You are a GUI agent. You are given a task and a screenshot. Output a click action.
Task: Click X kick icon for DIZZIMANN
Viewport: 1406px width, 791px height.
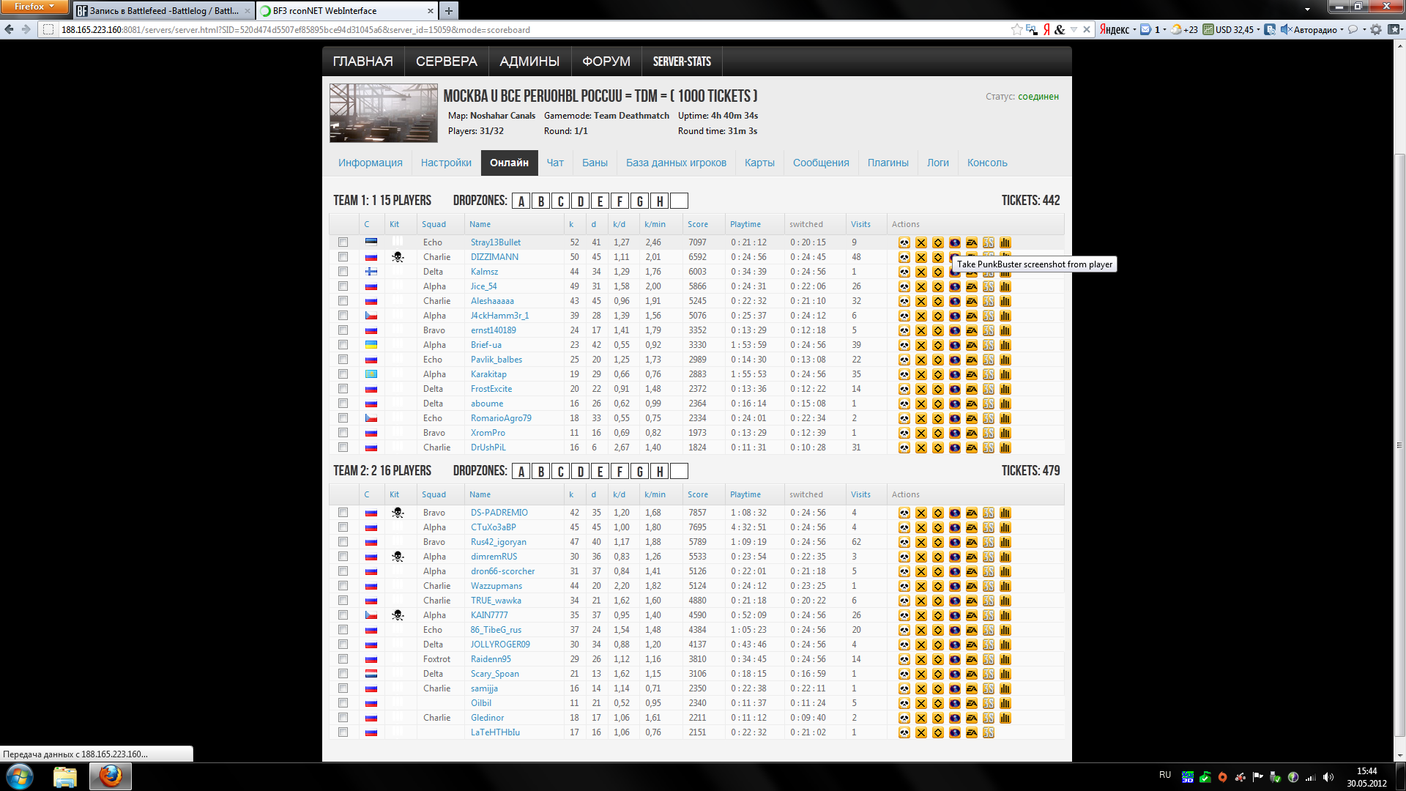921,258
